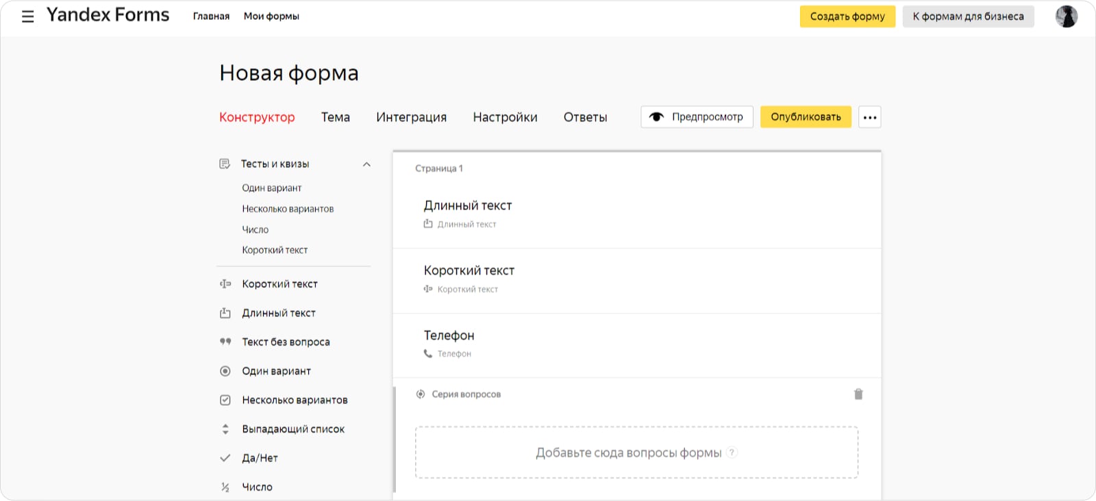Add Текст без вопроса element
The width and height of the screenshot is (1096, 501).
tap(286, 342)
